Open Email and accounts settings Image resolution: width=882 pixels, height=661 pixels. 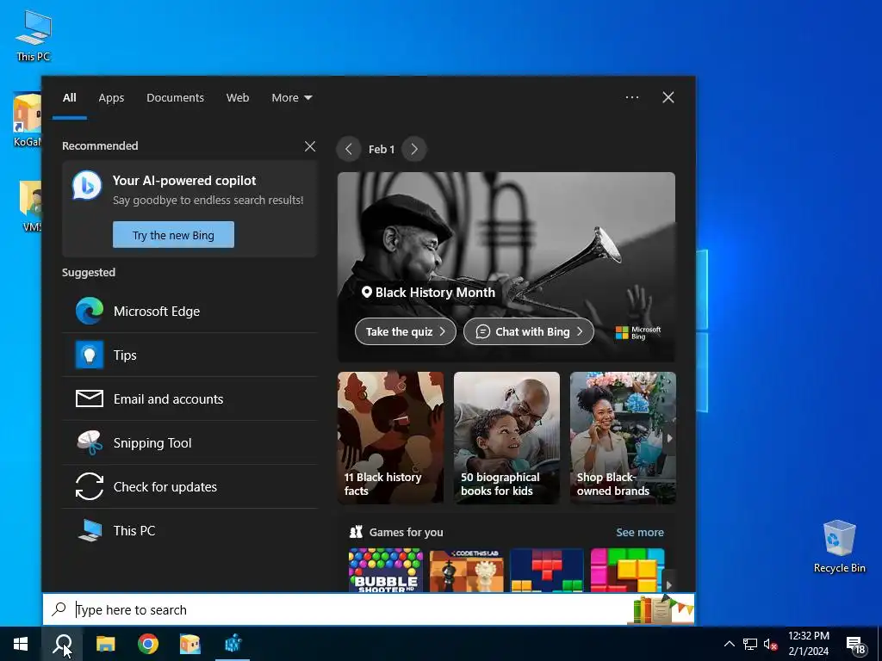pos(189,399)
